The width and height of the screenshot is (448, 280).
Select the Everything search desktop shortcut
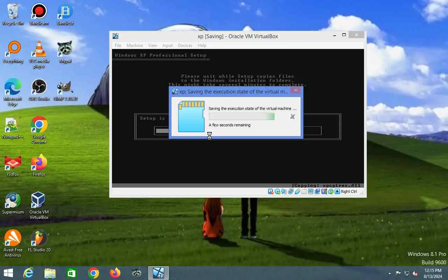pos(13,52)
